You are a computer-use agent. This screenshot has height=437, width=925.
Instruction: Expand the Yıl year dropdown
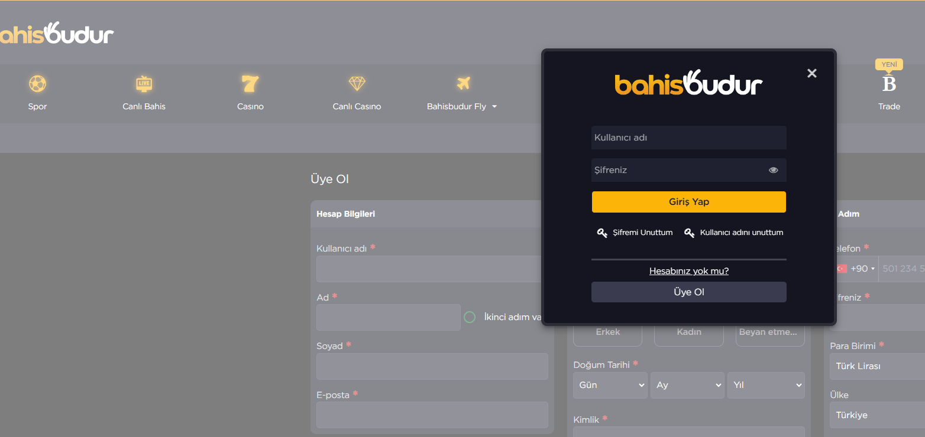pyautogui.click(x=766, y=385)
